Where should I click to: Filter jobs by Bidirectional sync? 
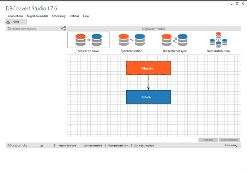pos(118,145)
